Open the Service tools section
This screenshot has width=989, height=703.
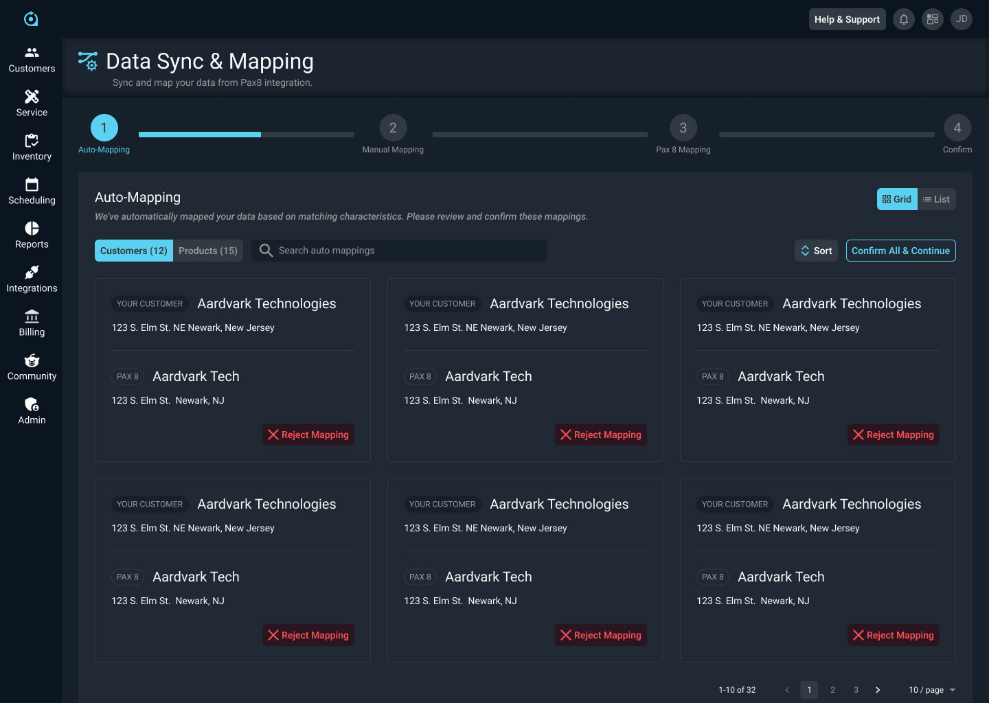tap(32, 104)
